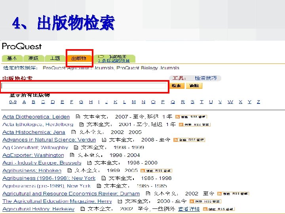Click full-text document icon for Agri-Industry Europe
Image resolution: width=285 pixels, height=214 pixels.
[89, 163]
